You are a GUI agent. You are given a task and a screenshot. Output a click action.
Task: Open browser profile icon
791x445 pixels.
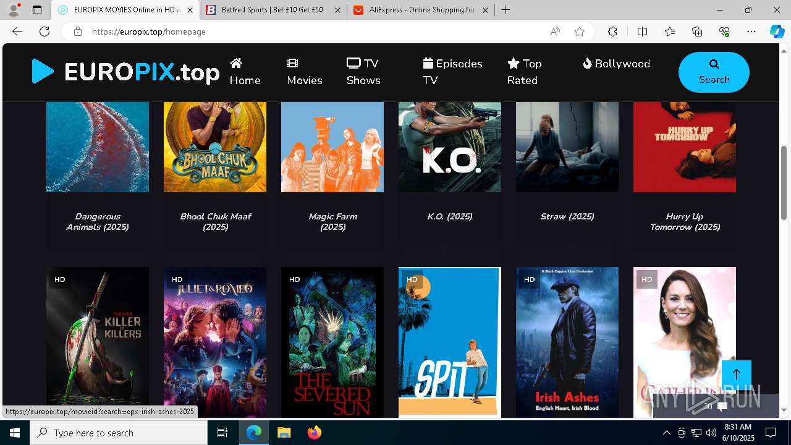pyautogui.click(x=14, y=10)
